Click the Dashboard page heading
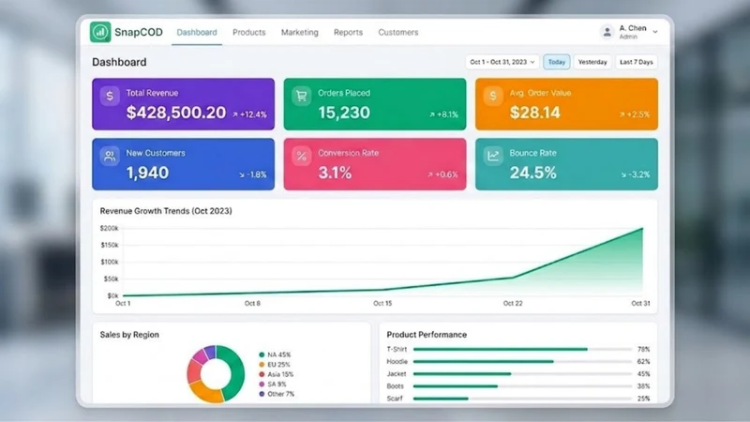Image resolution: width=750 pixels, height=422 pixels. [119, 62]
